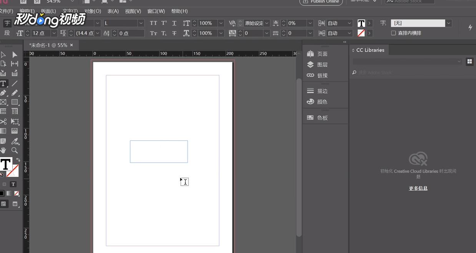Viewport: 476px width, 253px height.
Task: Switch to character formatting controls 字
Action: pyautogui.click(x=7, y=23)
